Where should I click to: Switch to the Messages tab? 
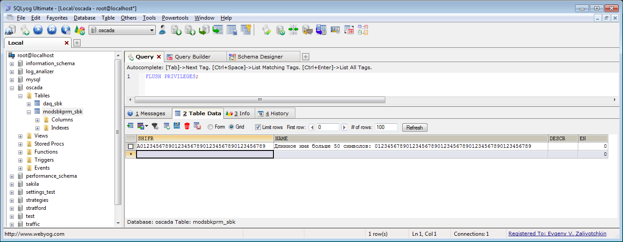146,113
